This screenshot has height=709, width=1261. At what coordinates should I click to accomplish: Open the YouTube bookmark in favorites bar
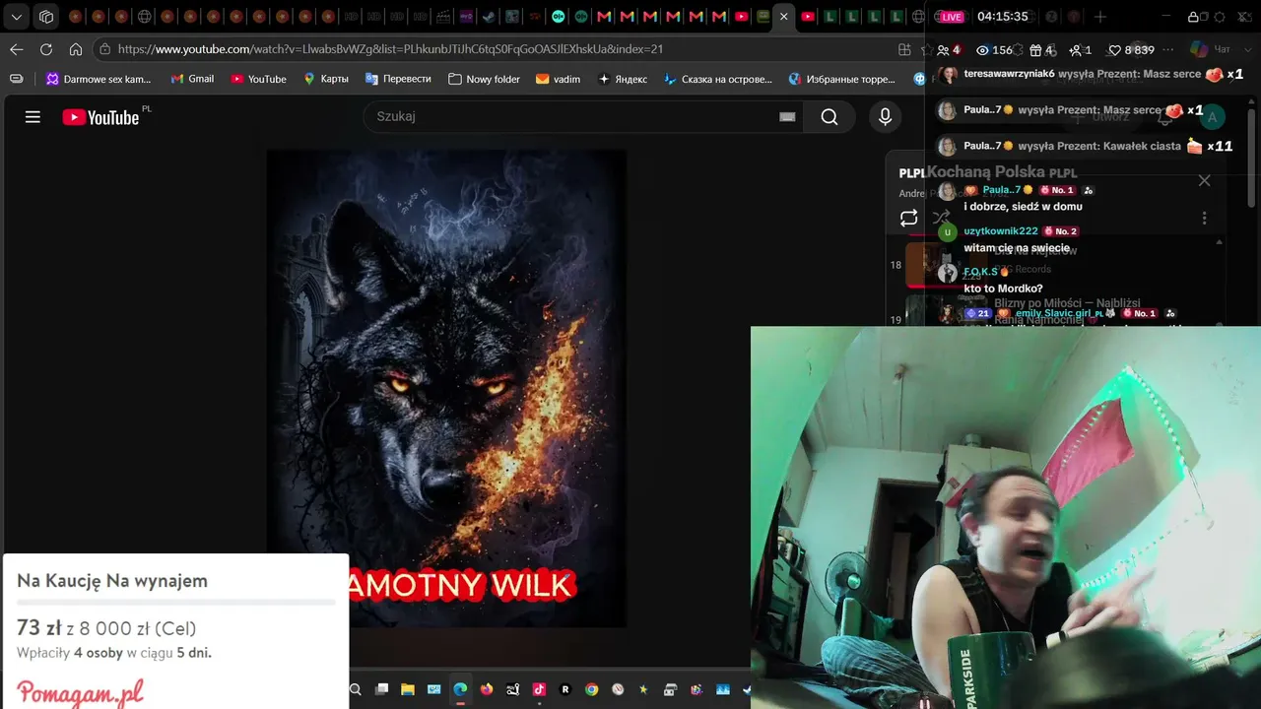(259, 79)
